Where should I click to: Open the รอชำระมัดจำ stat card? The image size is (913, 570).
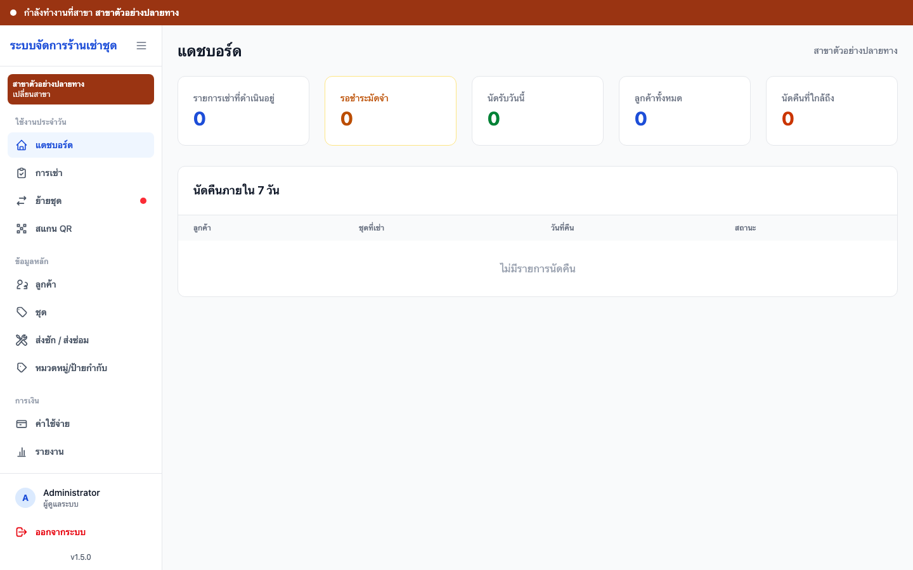[391, 111]
